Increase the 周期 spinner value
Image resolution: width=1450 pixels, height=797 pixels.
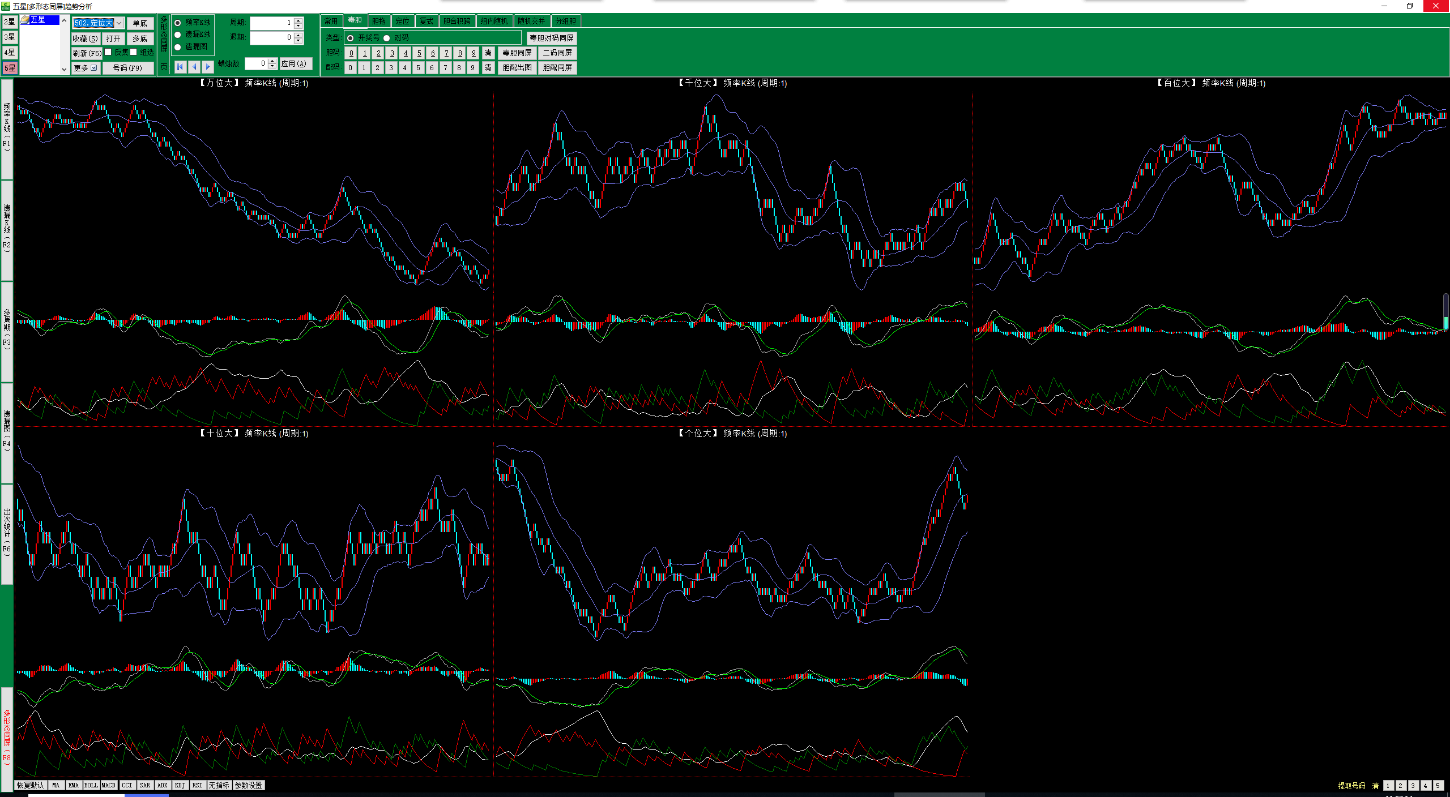click(x=299, y=20)
